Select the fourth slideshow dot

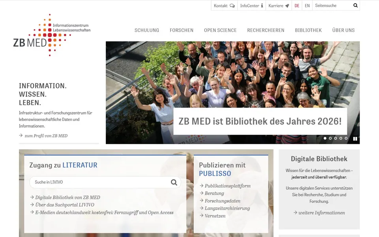(x=341, y=138)
